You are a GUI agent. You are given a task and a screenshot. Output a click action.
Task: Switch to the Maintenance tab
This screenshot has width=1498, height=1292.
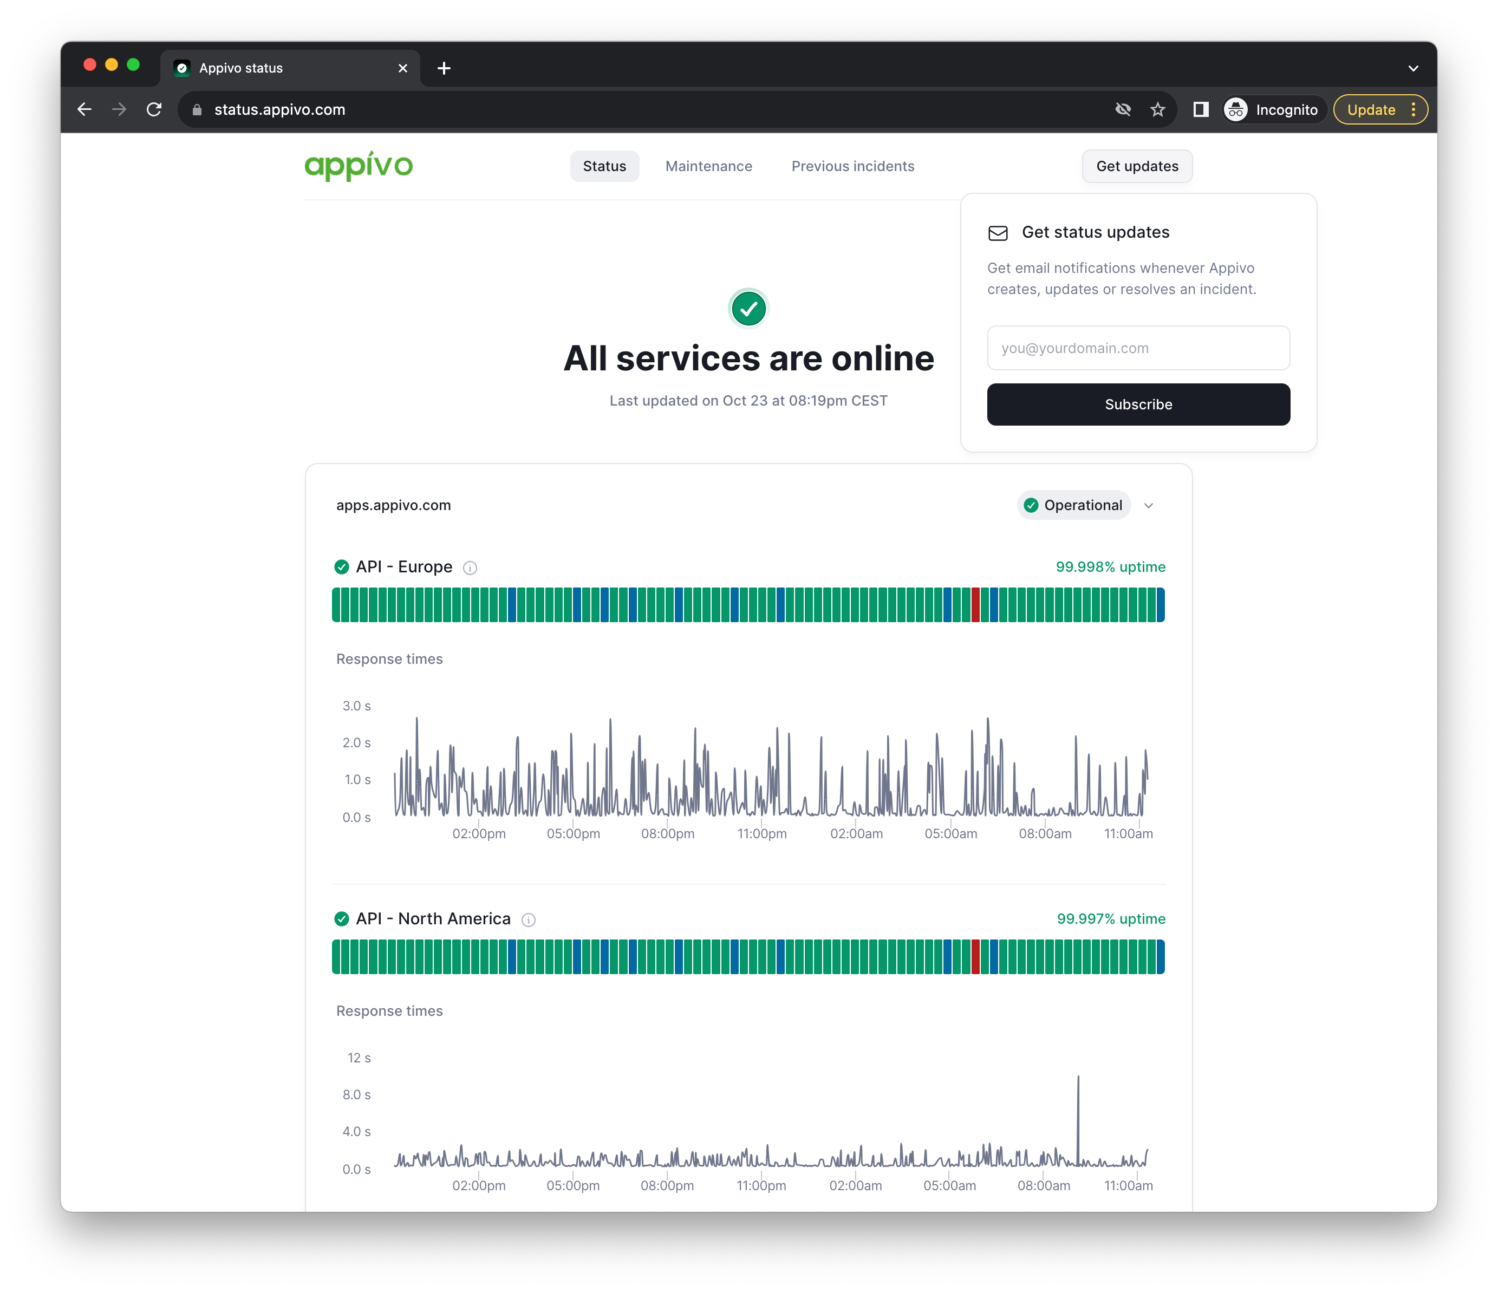pyautogui.click(x=708, y=166)
